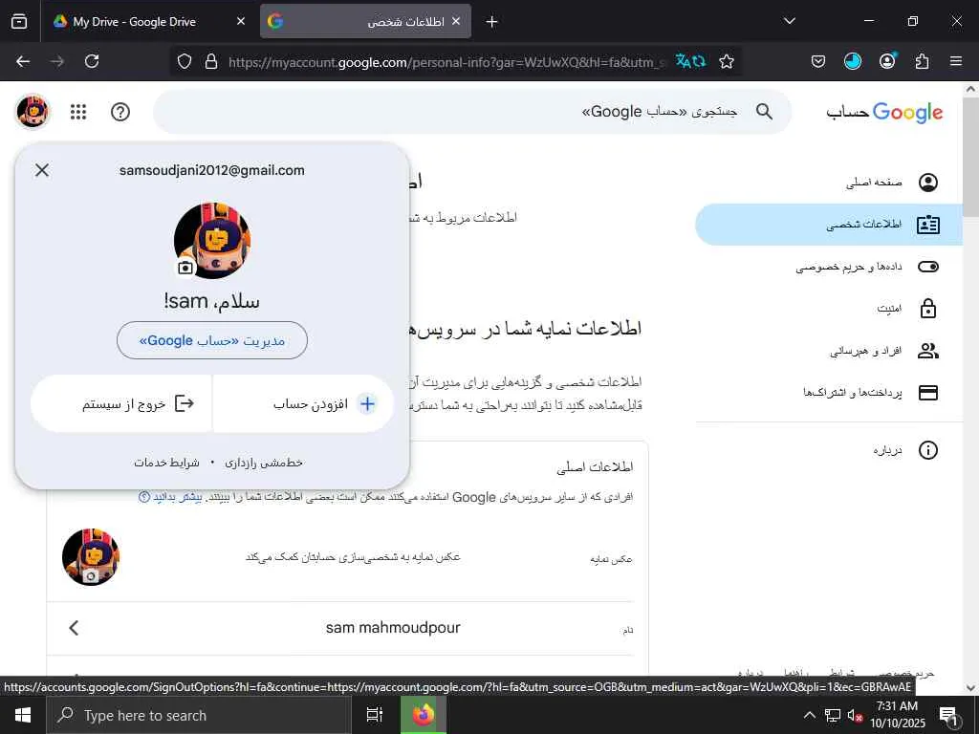Close the اطلاعات شخصی browser tab
Viewport: 979px width, 734px height.
tap(456, 21)
